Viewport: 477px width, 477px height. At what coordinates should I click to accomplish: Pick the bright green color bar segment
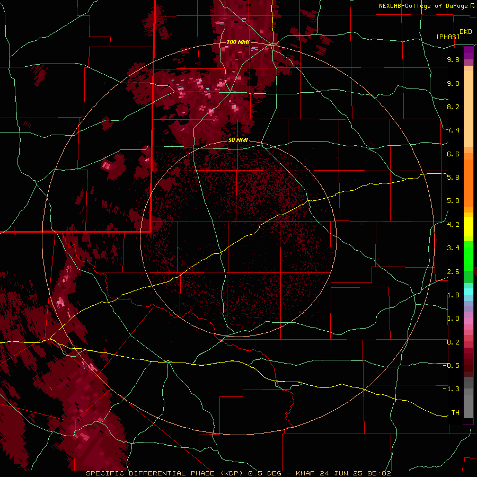[x=468, y=255]
